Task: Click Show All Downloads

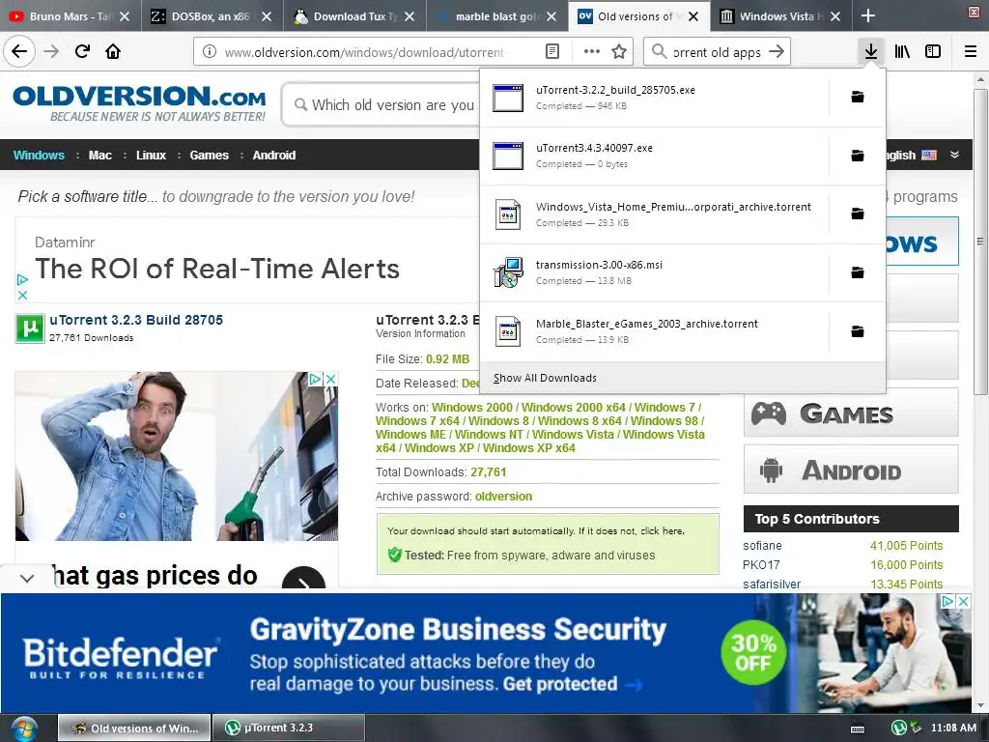Action: [x=545, y=378]
